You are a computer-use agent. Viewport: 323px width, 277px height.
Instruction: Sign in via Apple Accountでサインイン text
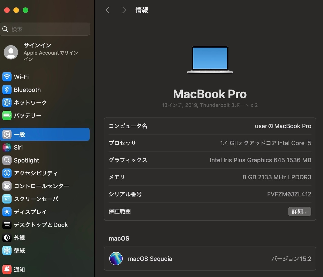click(51, 56)
